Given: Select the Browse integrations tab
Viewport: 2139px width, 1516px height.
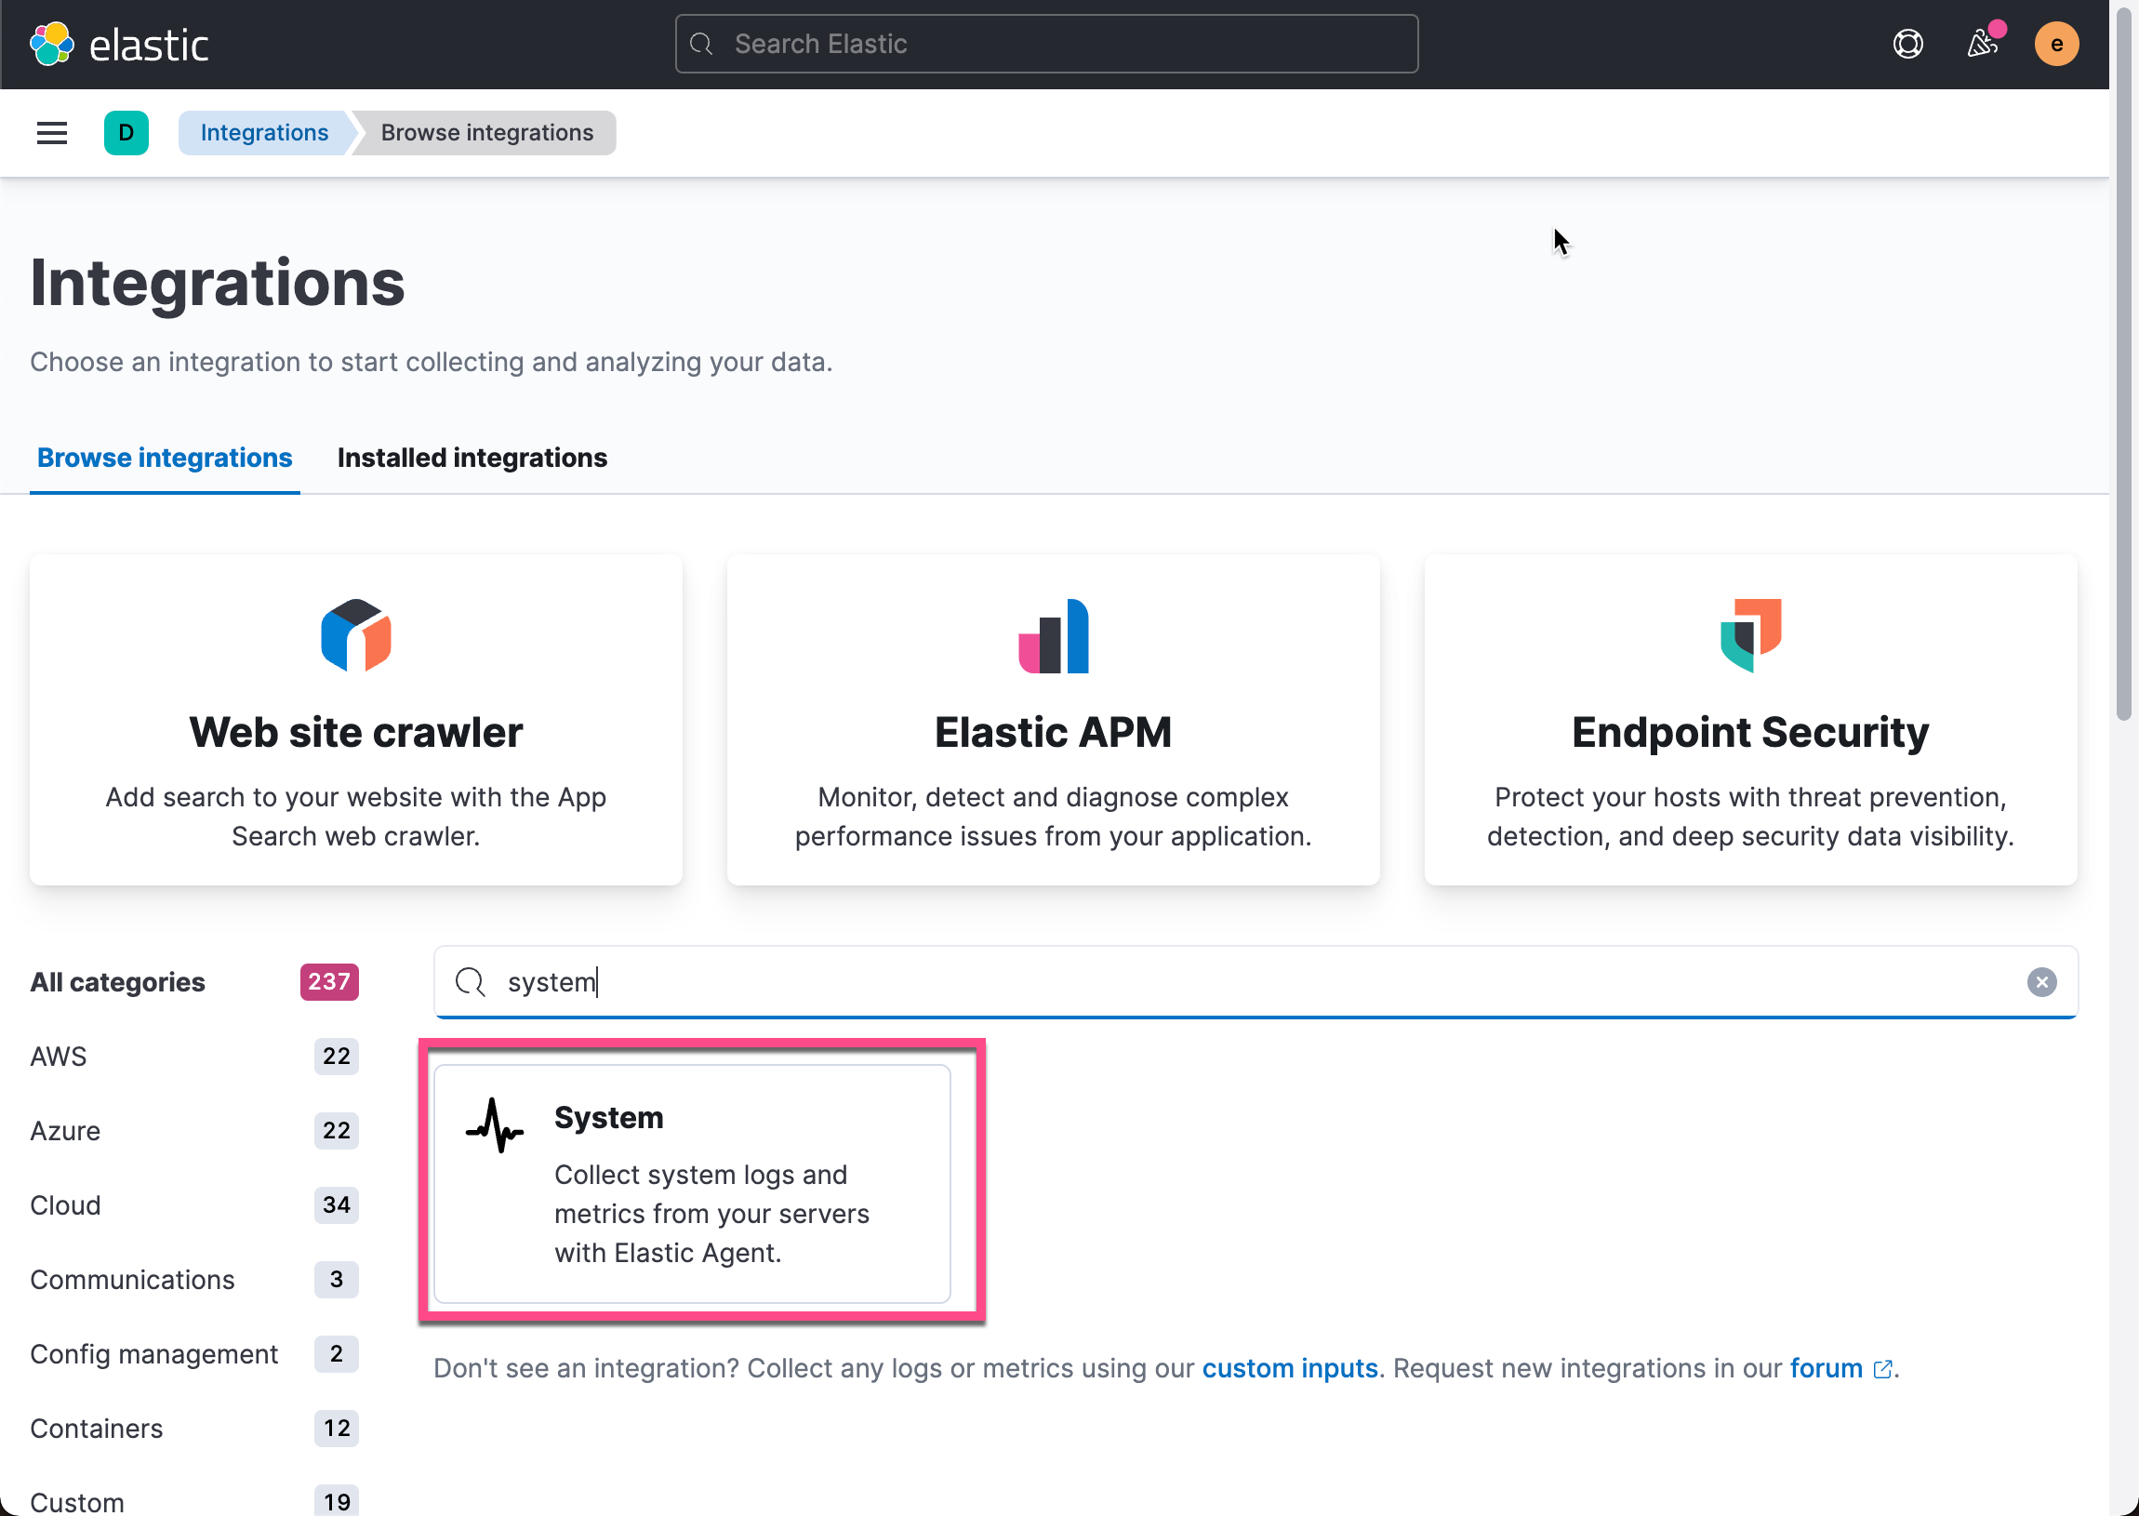Looking at the screenshot, I should point(165,458).
